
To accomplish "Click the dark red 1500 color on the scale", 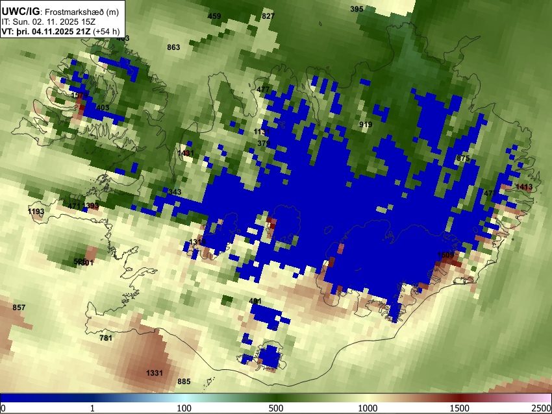I will pyautogui.click(x=460, y=398).
